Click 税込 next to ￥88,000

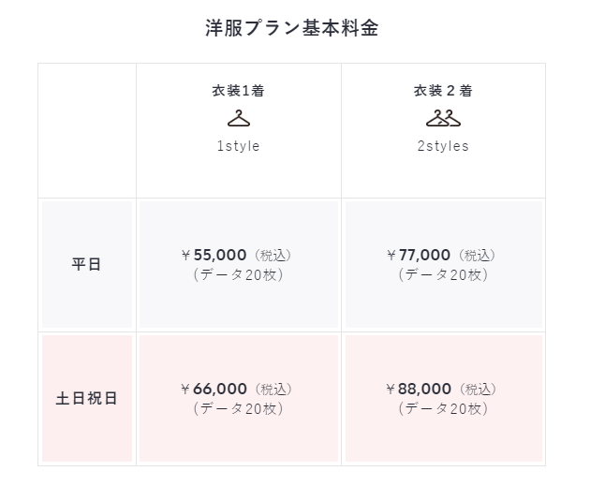point(479,390)
